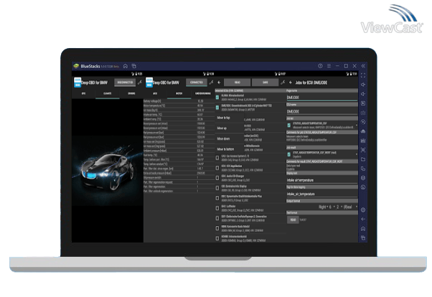Check the KOMBI Instrumentenkombi ECU

(x=217, y=238)
